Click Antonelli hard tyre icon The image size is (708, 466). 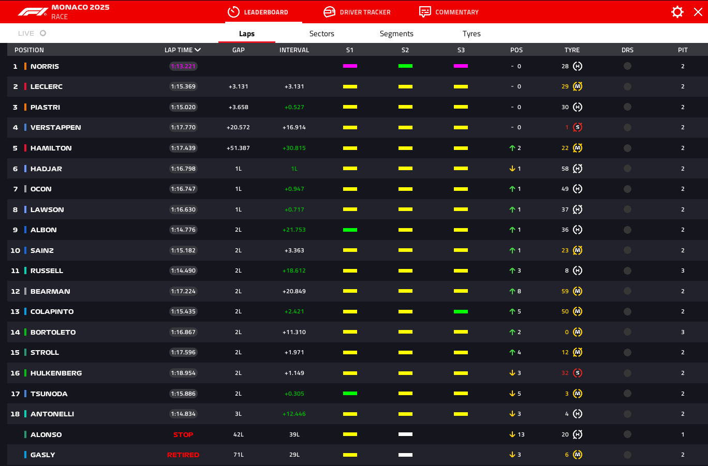pos(578,414)
